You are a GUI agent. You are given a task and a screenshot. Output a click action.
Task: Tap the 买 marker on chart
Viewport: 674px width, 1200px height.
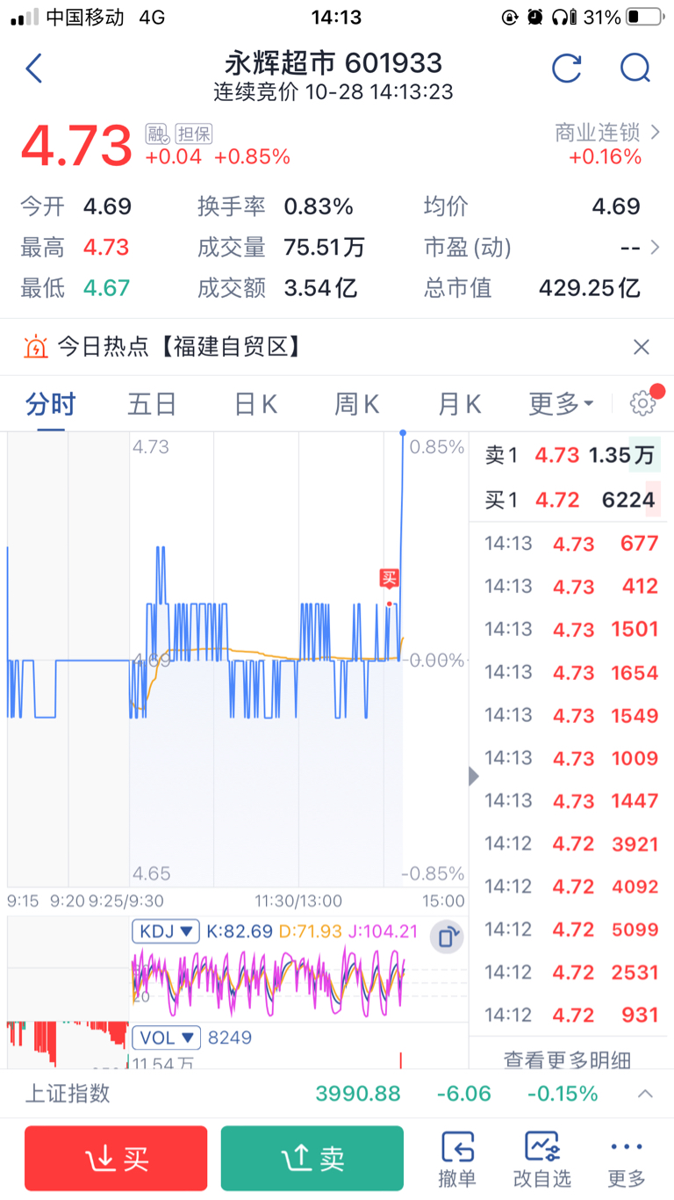tap(389, 578)
